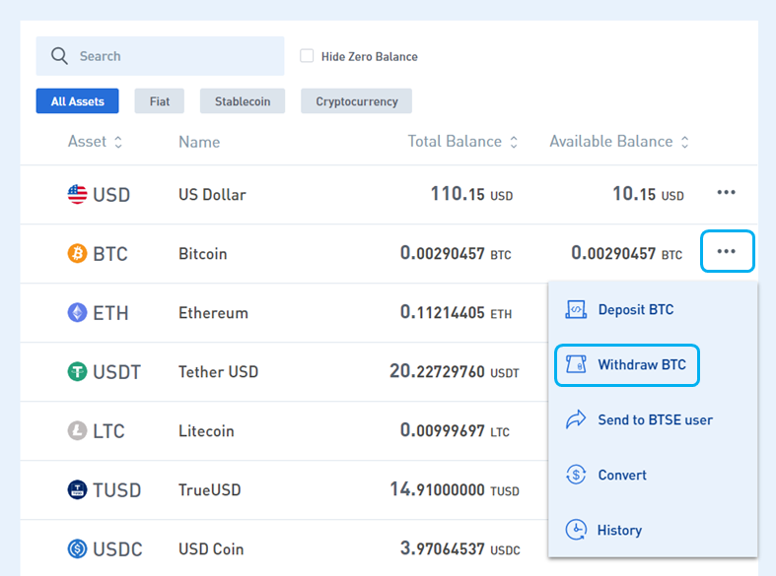Image resolution: width=776 pixels, height=576 pixels.
Task: Click the USD flag icon
Action: [77, 194]
